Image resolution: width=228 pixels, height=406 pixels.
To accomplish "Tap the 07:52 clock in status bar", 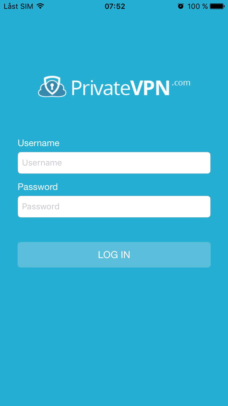I will (x=115, y=6).
